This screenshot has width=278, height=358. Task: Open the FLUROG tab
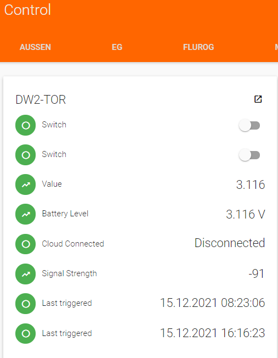pyautogui.click(x=198, y=47)
